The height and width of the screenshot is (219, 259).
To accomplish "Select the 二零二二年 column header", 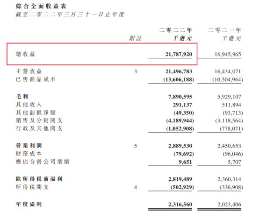I will point(175,30).
